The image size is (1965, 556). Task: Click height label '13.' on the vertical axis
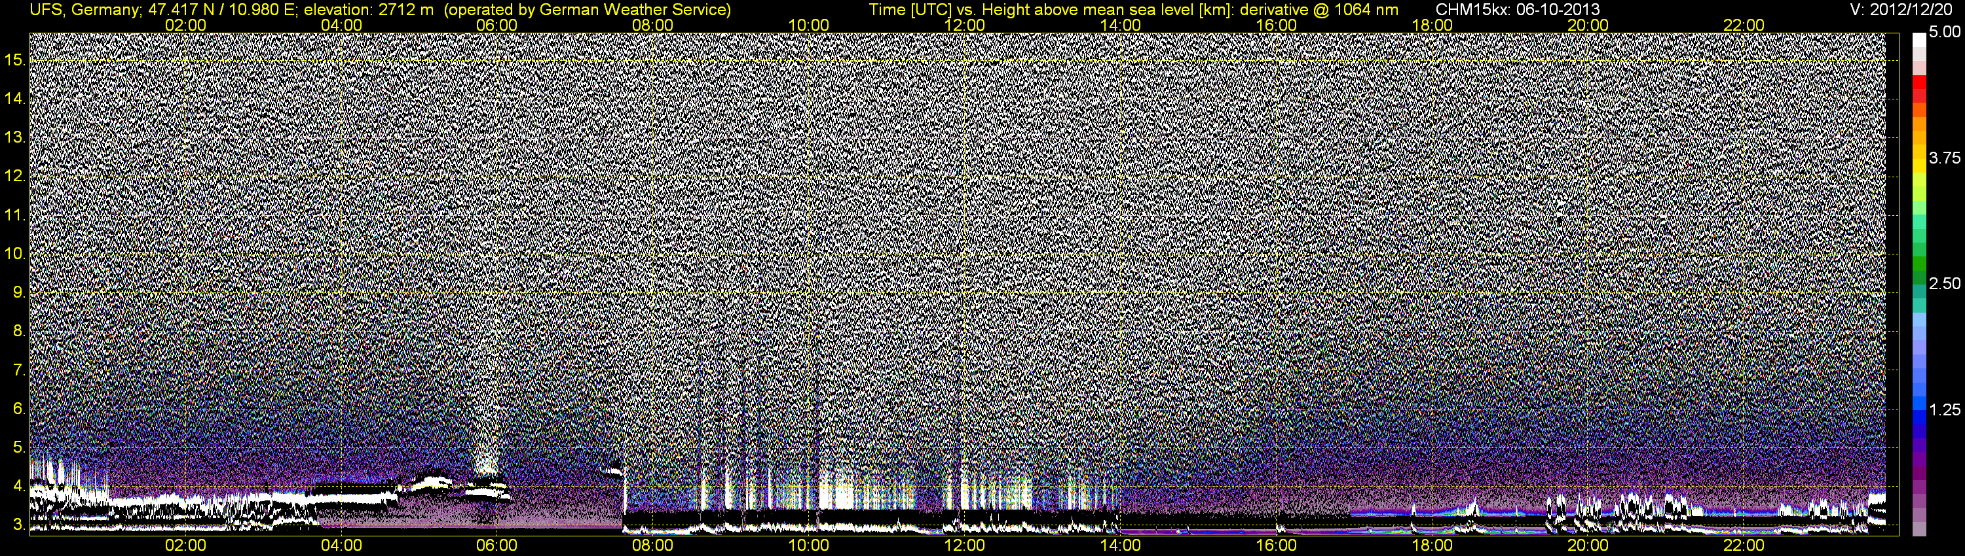(x=15, y=137)
